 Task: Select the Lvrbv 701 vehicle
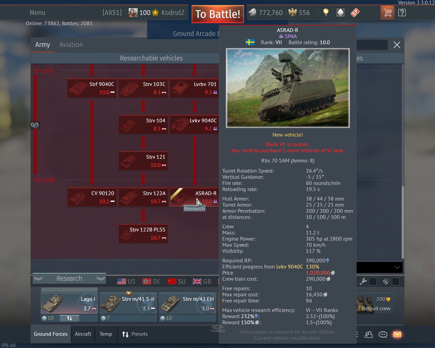pyautogui.click(x=194, y=88)
